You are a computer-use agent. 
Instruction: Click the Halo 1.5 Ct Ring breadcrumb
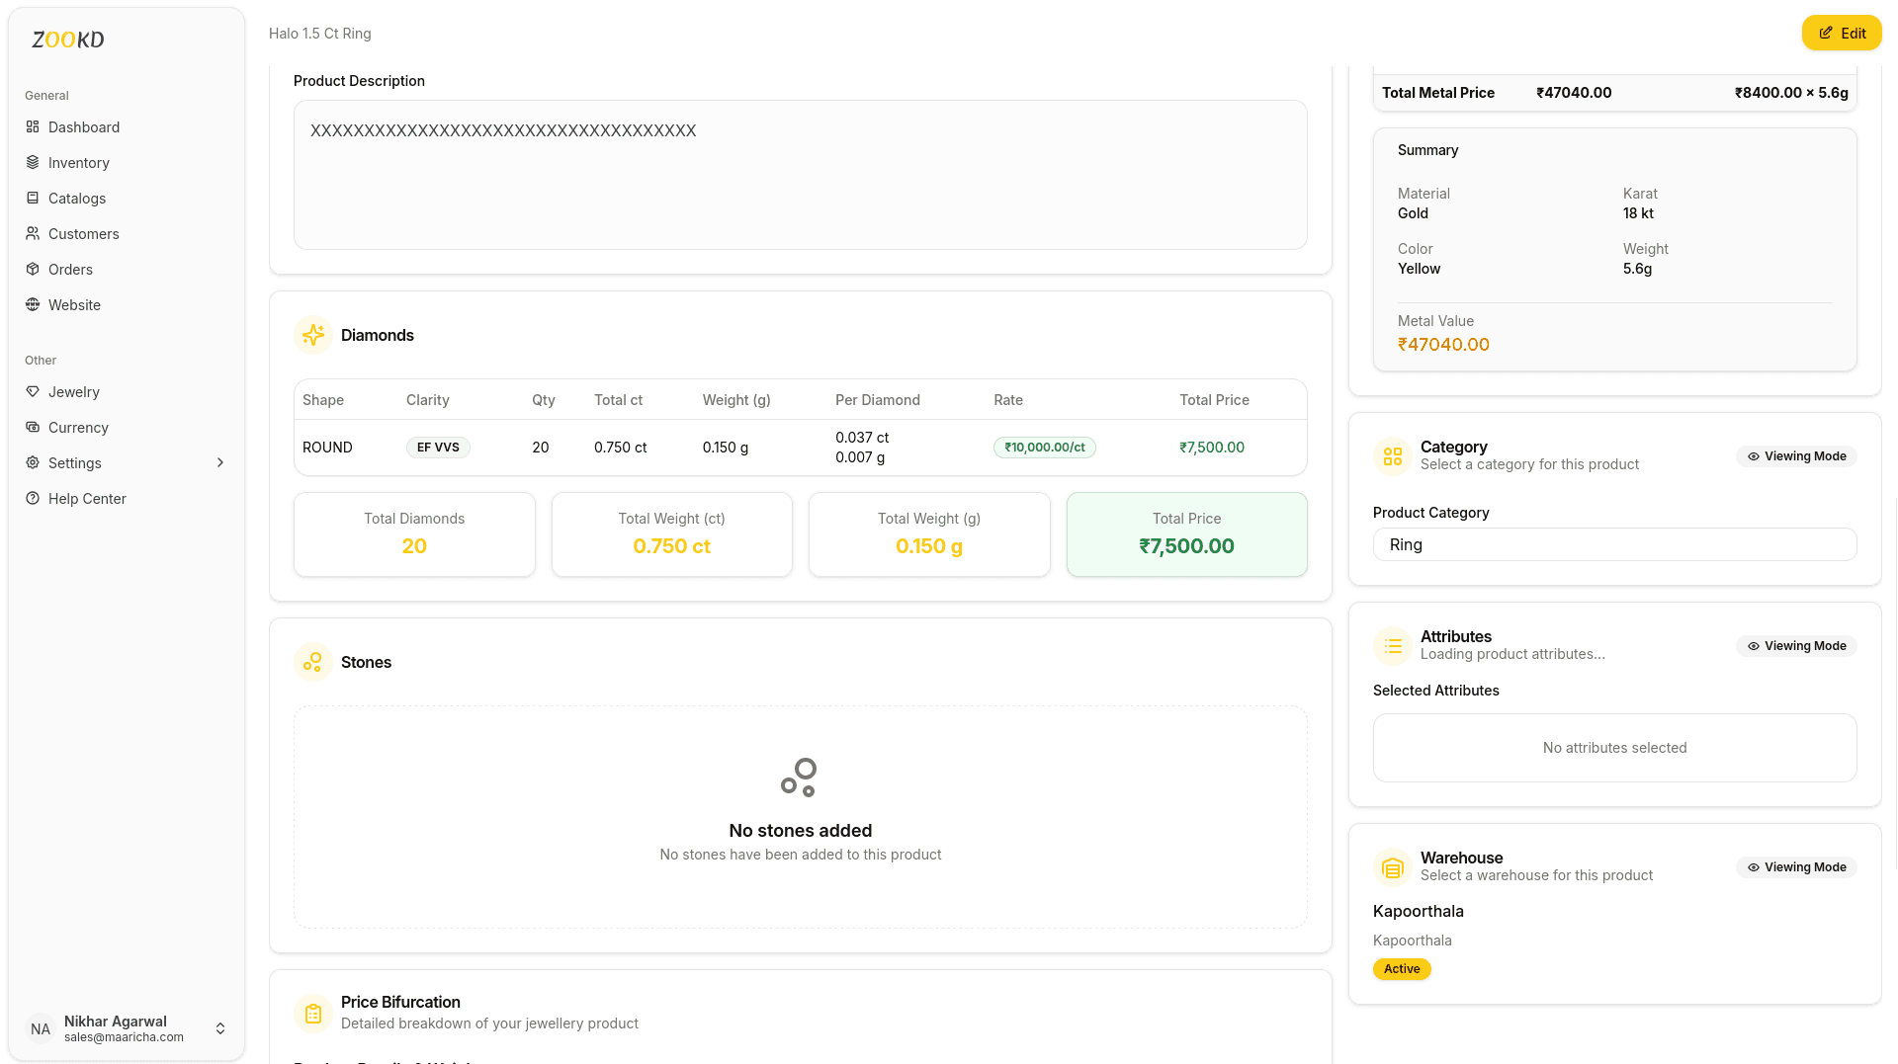(320, 34)
